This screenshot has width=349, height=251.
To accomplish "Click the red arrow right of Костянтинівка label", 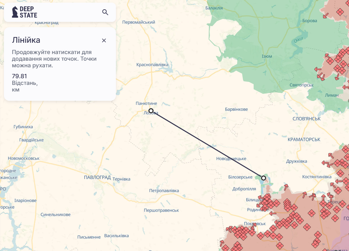I will pyautogui.click(x=339, y=181).
